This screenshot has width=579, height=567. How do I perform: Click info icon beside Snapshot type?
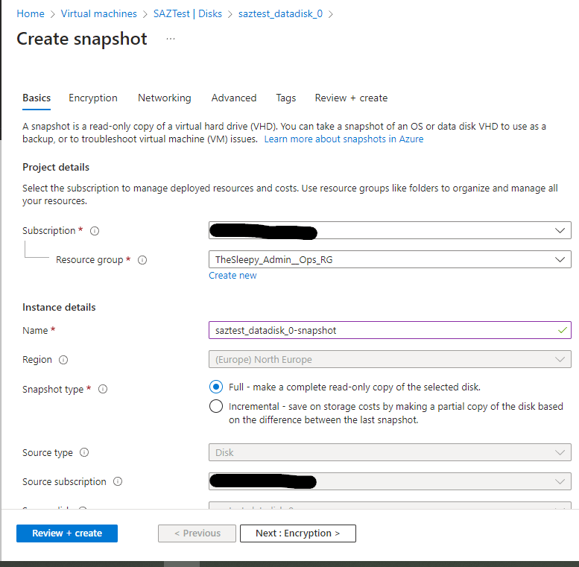[103, 389]
